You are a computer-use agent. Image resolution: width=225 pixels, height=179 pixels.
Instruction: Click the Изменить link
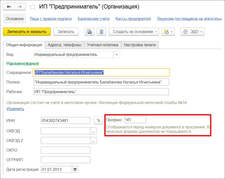[x=15, y=109]
